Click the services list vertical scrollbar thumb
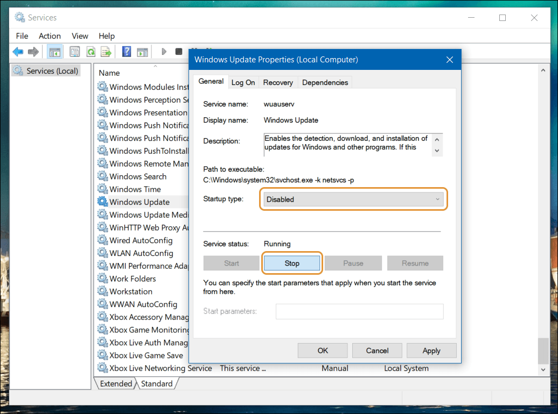Screen dimensions: 558x414 coord(543,351)
